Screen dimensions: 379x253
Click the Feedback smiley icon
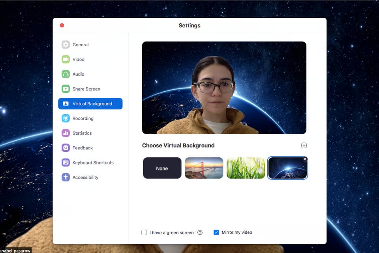point(66,148)
